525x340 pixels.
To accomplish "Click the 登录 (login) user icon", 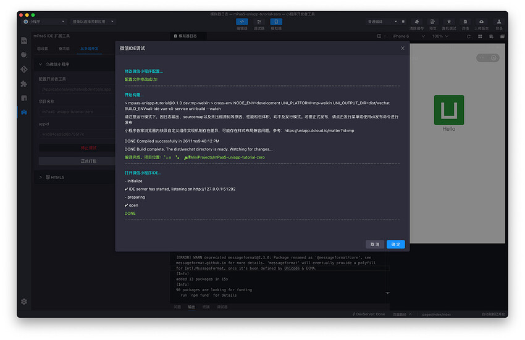I will (498, 22).
